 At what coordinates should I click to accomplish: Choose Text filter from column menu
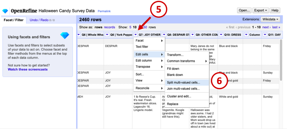click(x=149, y=47)
